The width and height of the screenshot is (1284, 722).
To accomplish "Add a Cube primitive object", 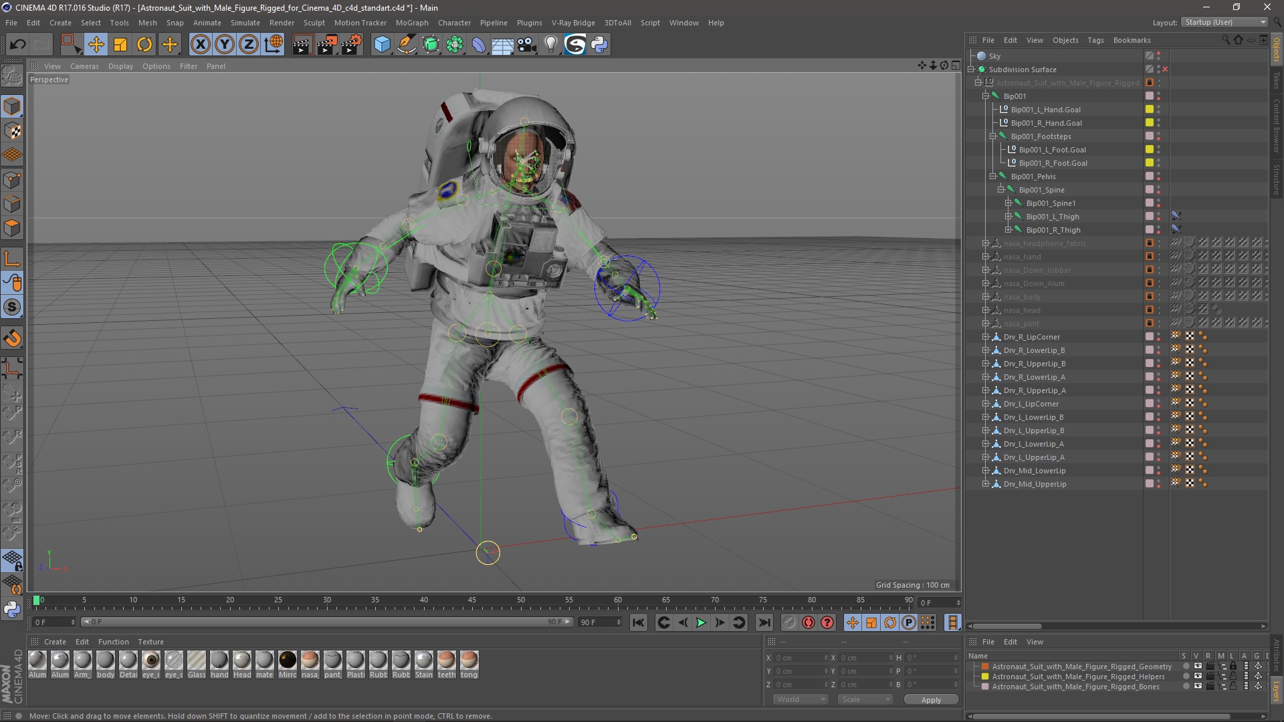I will [x=382, y=45].
